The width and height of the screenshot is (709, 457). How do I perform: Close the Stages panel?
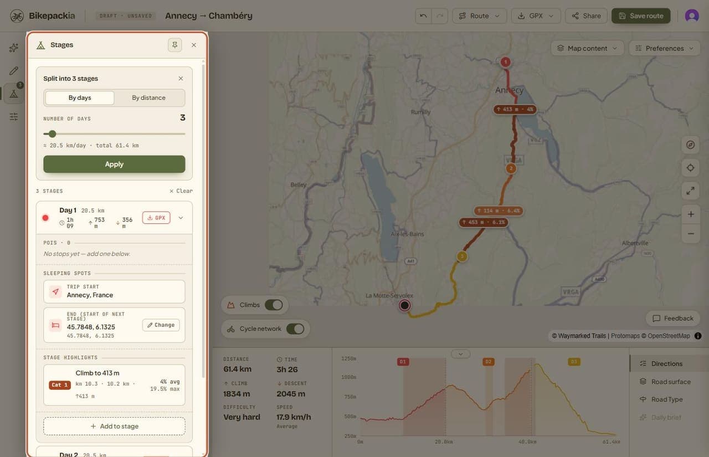pos(194,45)
